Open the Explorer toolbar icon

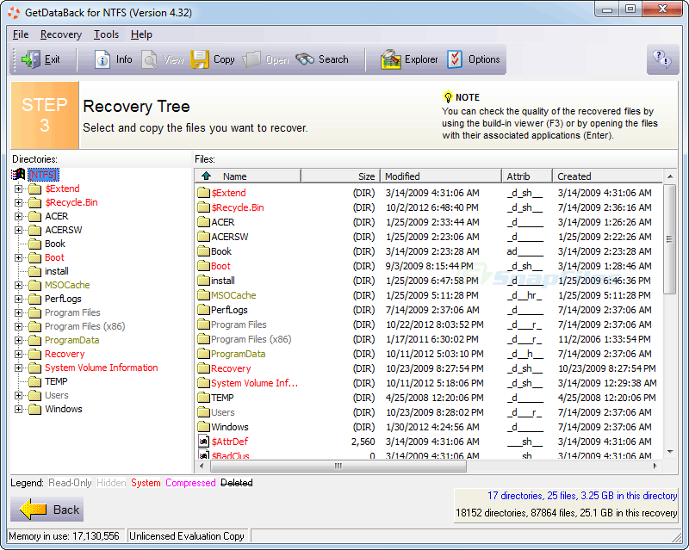392,59
